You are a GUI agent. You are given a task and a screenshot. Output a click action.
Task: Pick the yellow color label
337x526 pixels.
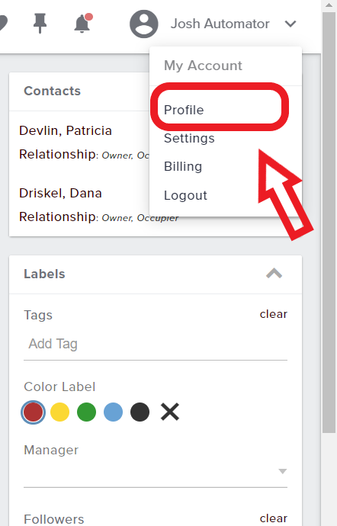point(59,412)
